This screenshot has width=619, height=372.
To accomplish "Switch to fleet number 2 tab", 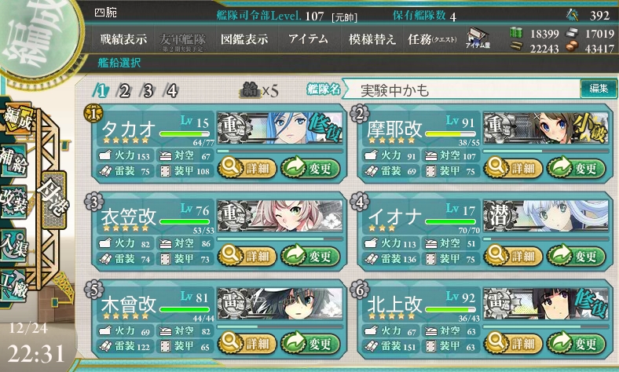I will click(124, 91).
